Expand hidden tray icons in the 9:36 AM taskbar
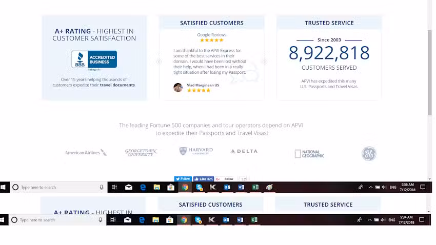 370,188
